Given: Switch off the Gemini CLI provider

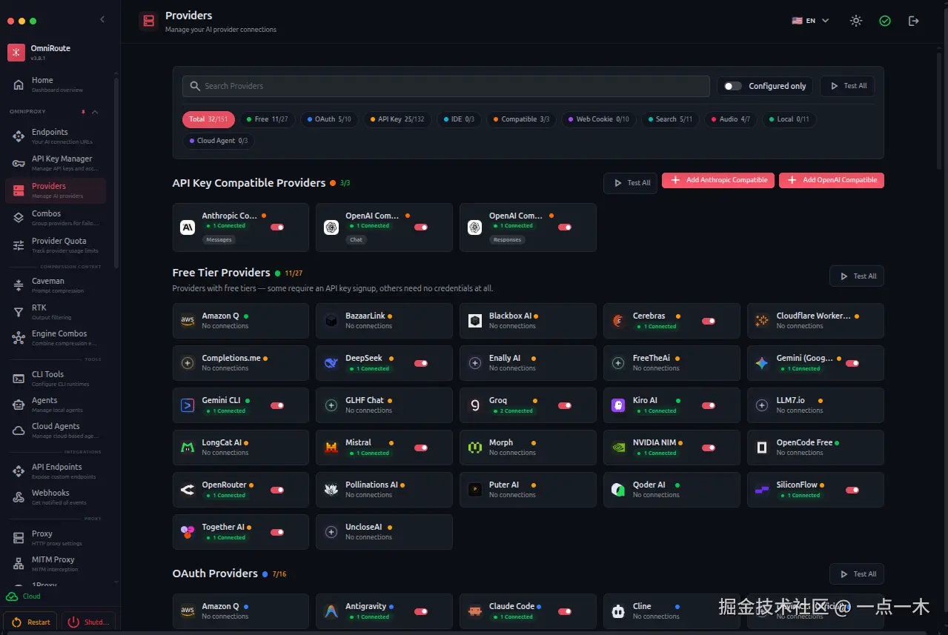Looking at the screenshot, I should [x=277, y=406].
